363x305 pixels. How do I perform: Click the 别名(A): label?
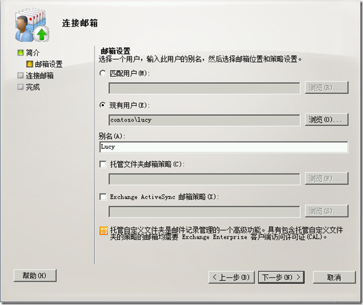pos(112,136)
